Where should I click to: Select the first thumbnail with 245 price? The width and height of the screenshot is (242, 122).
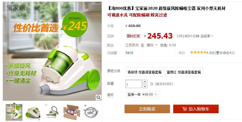14,112
